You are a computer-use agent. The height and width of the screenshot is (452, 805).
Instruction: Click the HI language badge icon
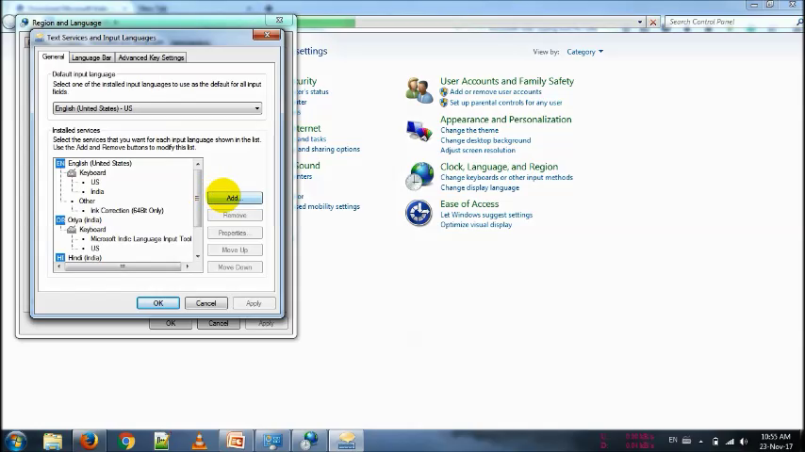click(x=60, y=258)
